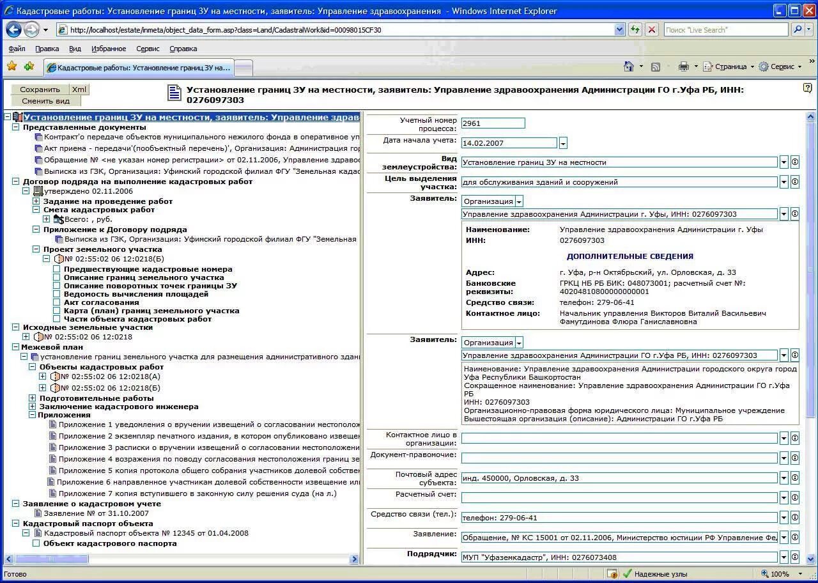The image size is (818, 583).
Task: Click the Home page icon
Action: 628,66
